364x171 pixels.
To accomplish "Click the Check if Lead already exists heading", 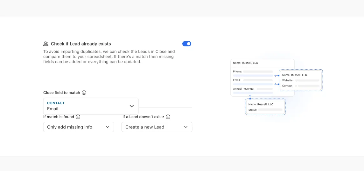I will (x=81, y=44).
